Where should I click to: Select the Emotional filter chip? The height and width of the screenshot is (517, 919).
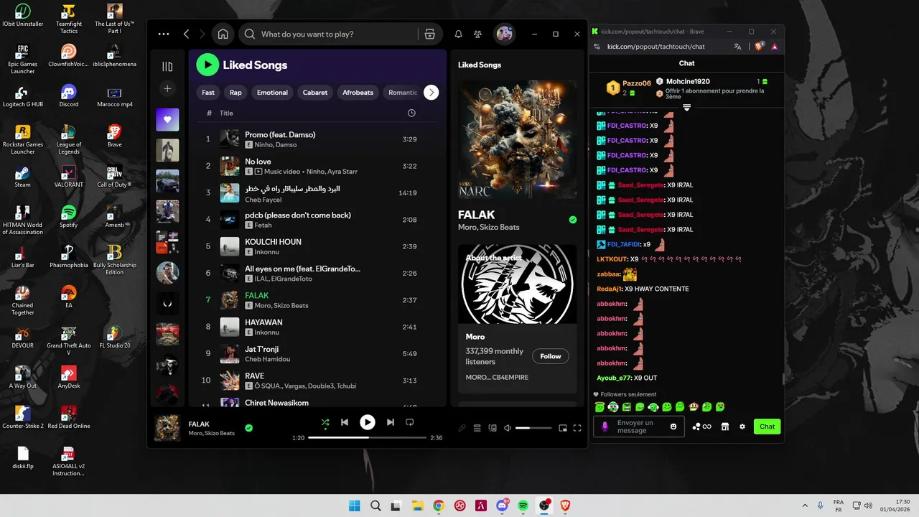(272, 92)
